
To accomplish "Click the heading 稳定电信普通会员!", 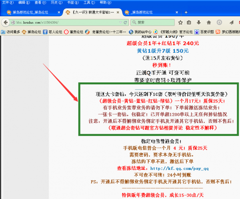I will [161, 141].
